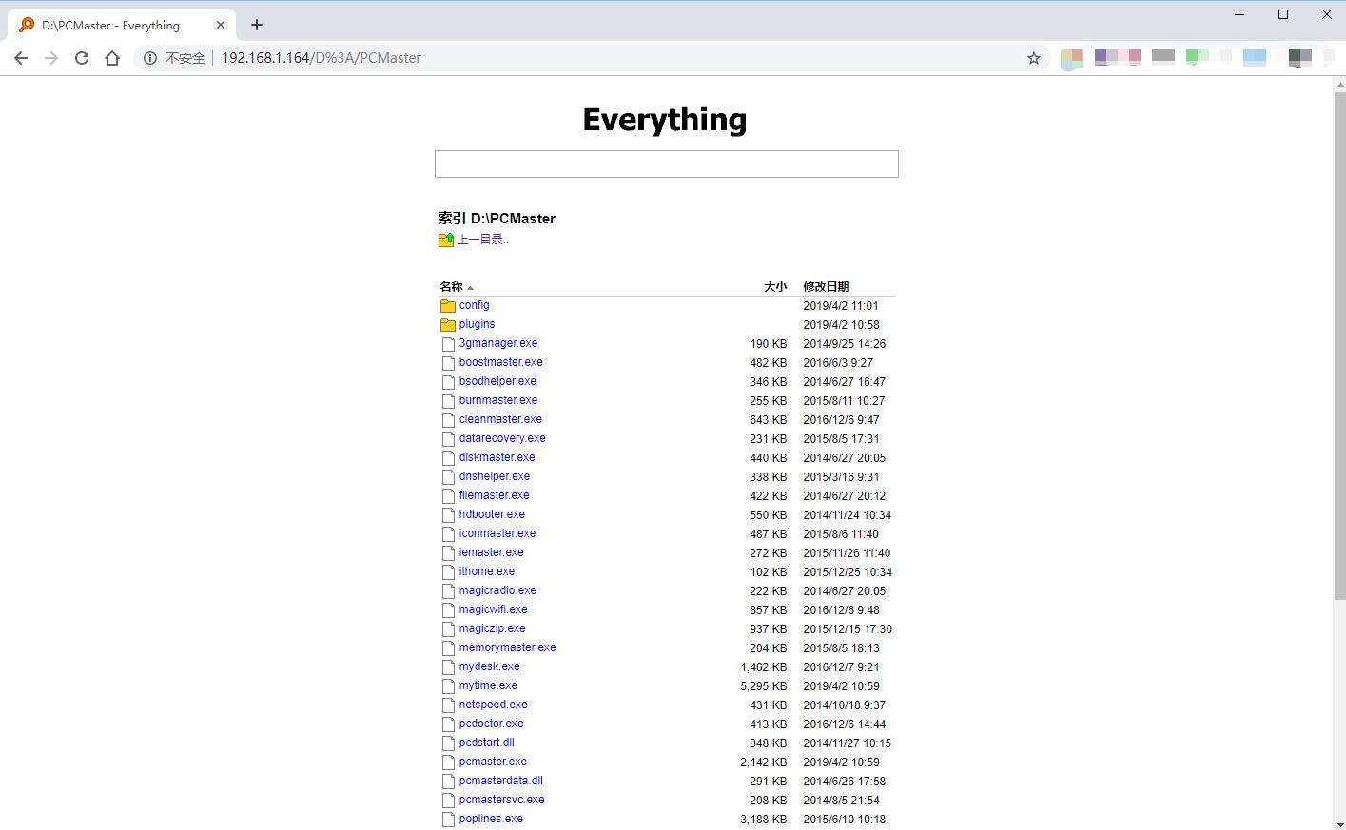Viewport: 1346px width, 830px height.
Task: Click file icon beside ithome.exe
Action: coord(448,571)
